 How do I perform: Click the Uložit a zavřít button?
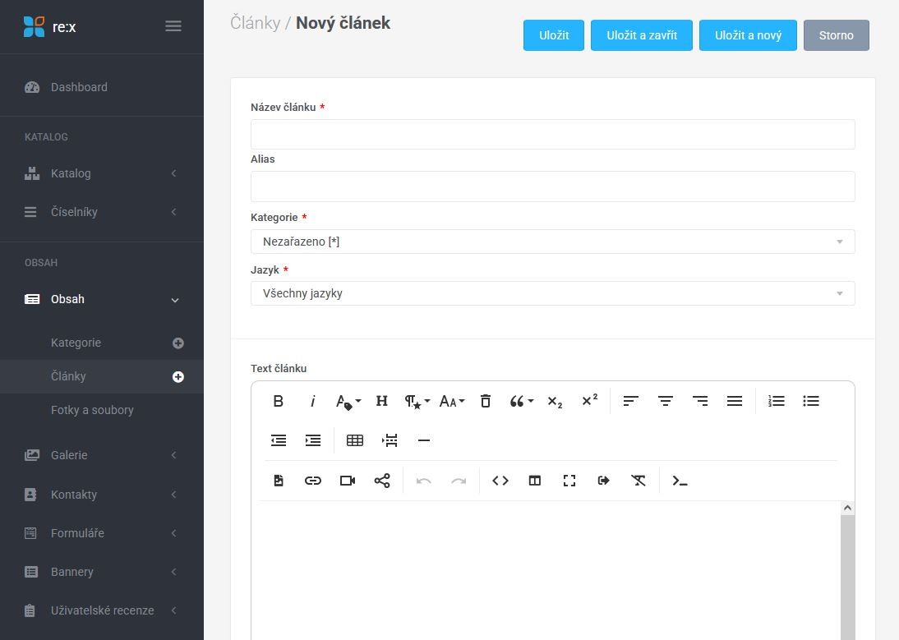pos(642,35)
